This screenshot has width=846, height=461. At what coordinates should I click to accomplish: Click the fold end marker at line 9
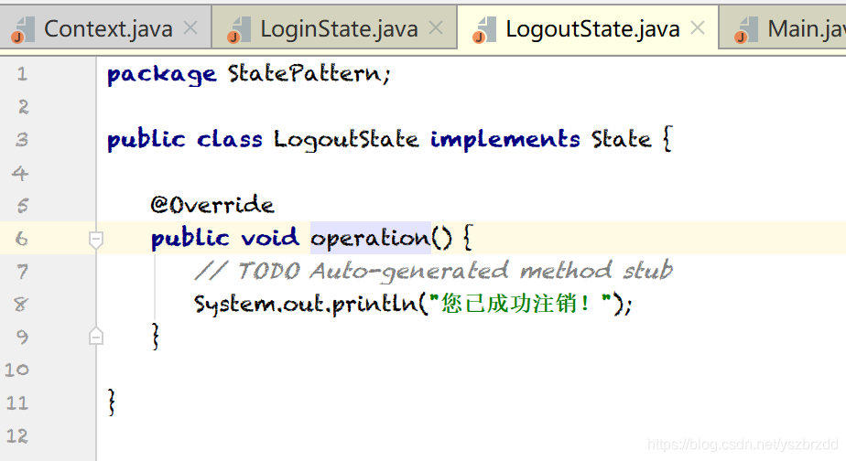click(x=96, y=336)
